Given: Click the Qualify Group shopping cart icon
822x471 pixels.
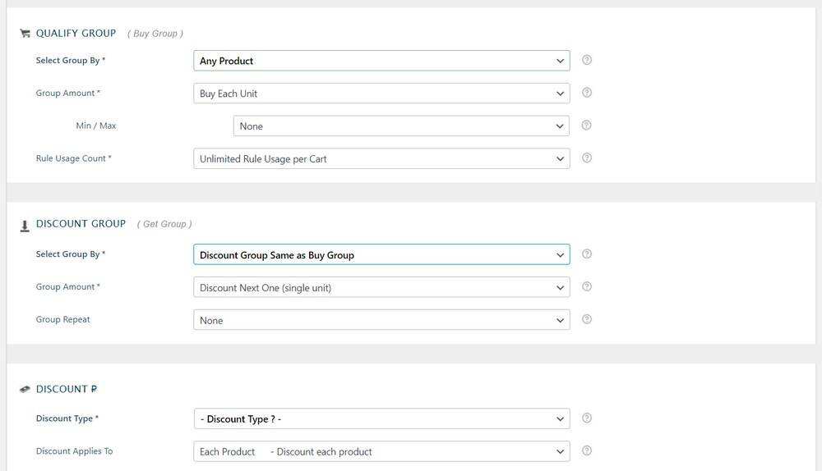Looking at the screenshot, I should point(25,34).
